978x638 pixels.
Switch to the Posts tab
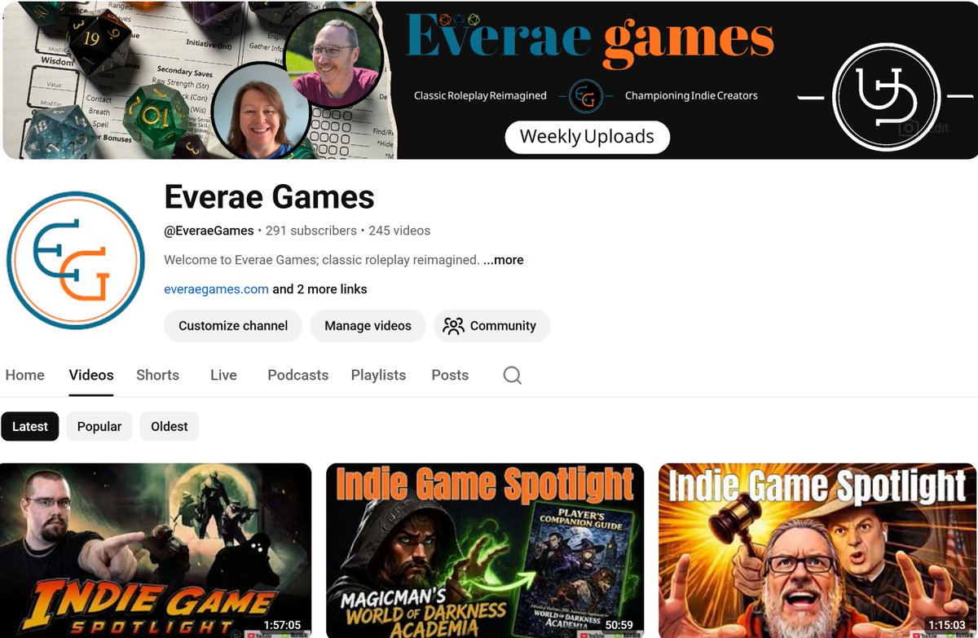[x=450, y=375]
